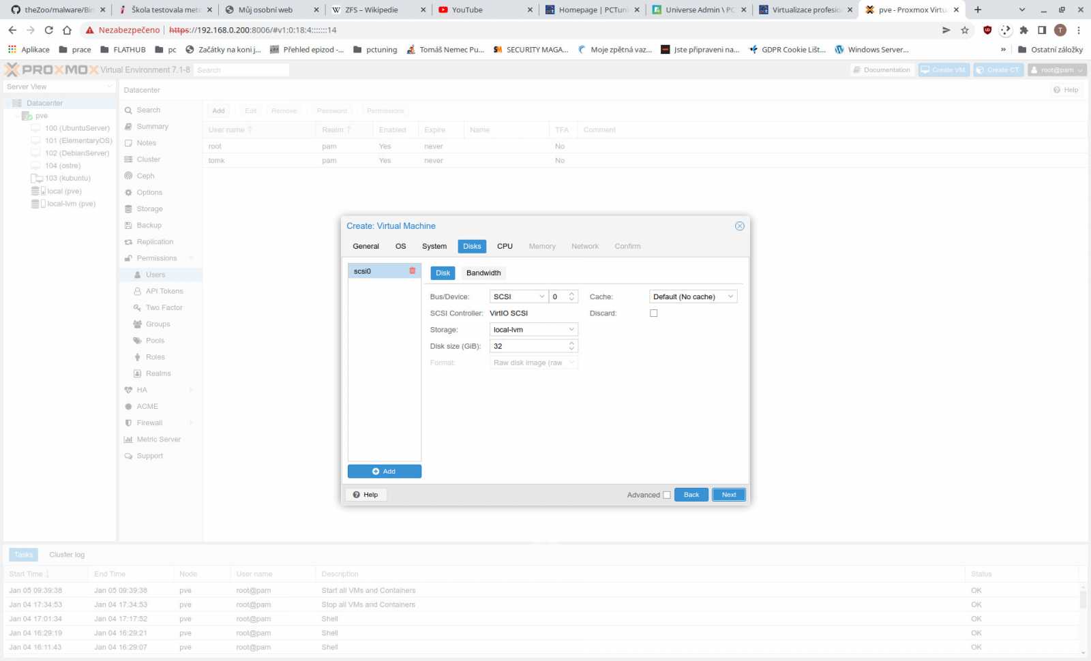Click the Nezabezpečeno security warning icon
The height and width of the screenshot is (661, 1091).
pyautogui.click(x=89, y=30)
